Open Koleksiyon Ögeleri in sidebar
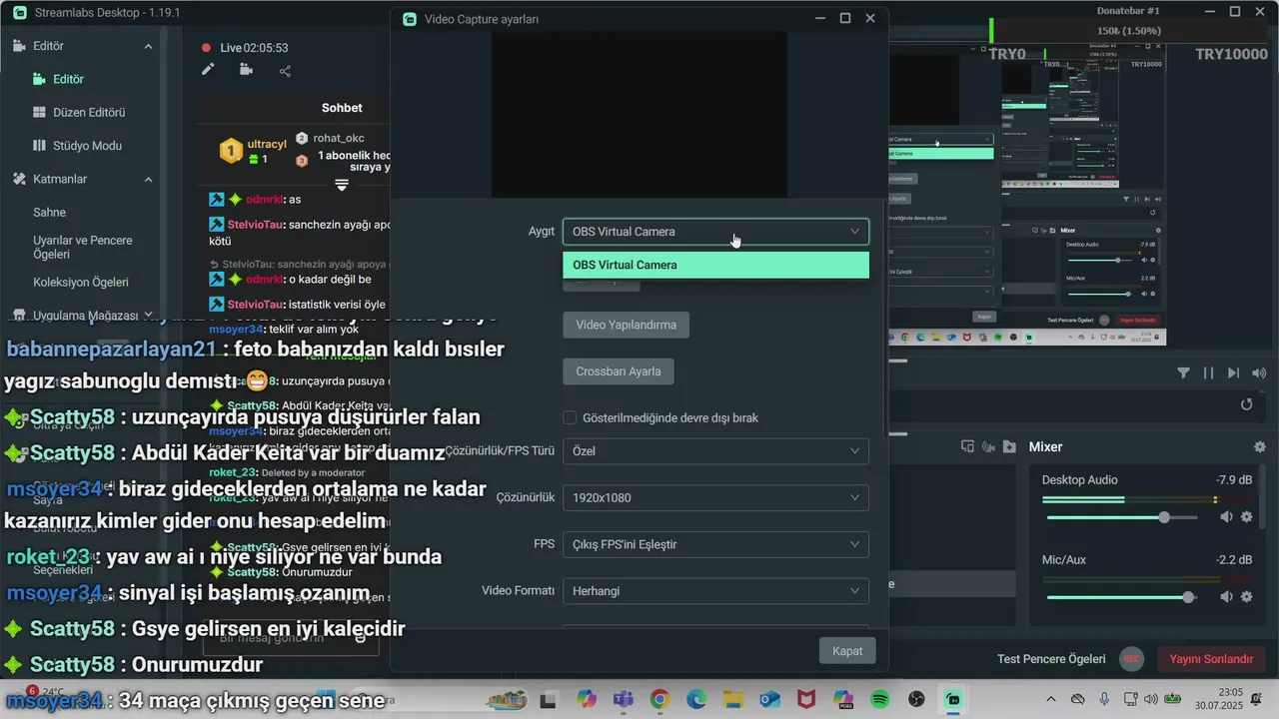The image size is (1279, 719). (x=80, y=282)
